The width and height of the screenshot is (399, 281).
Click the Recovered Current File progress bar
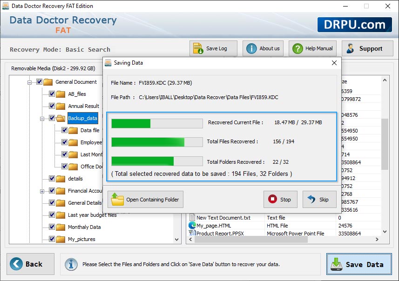point(157,124)
